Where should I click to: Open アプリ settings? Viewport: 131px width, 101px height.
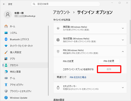pyautogui.click(x=25, y=59)
